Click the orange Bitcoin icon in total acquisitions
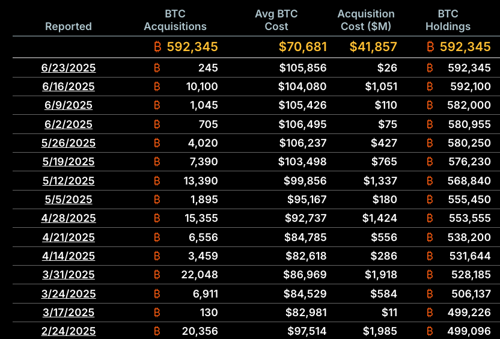Screen dimensions: 500x339 pos(159,46)
